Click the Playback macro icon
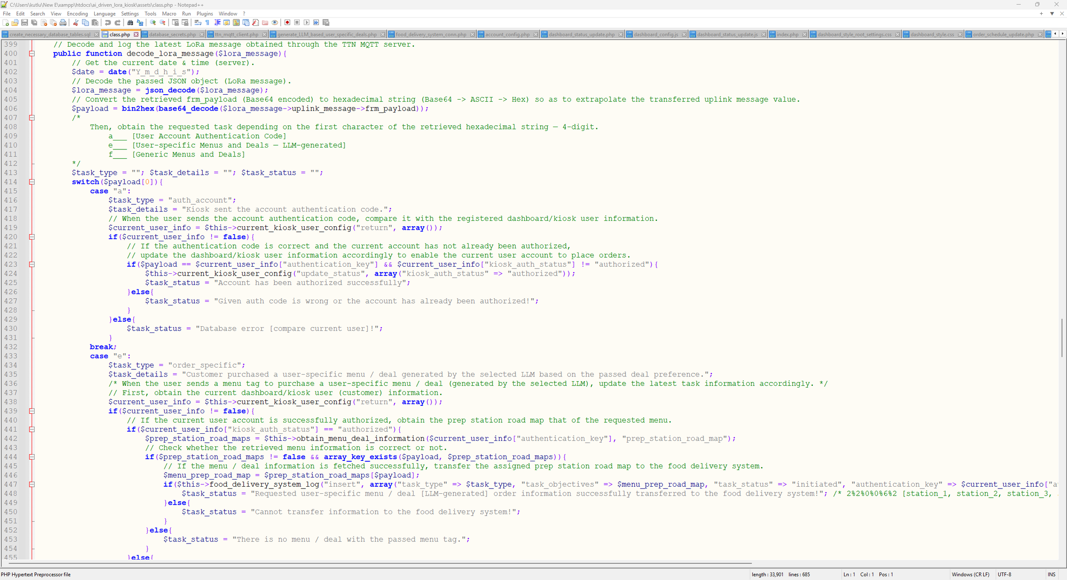1067x580 pixels. (x=306, y=23)
